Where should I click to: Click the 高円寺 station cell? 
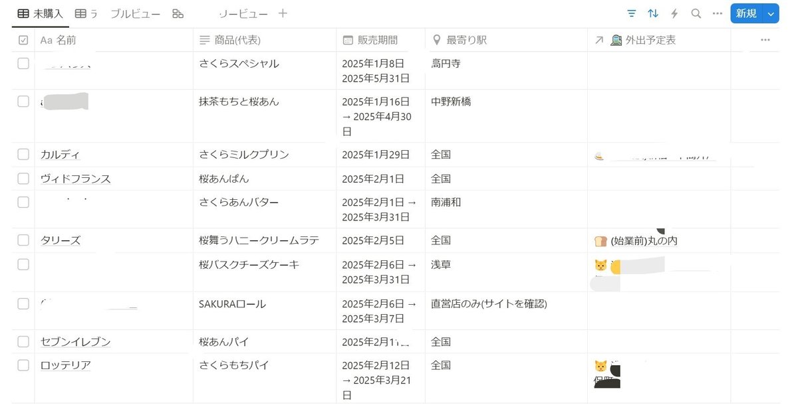coord(506,70)
